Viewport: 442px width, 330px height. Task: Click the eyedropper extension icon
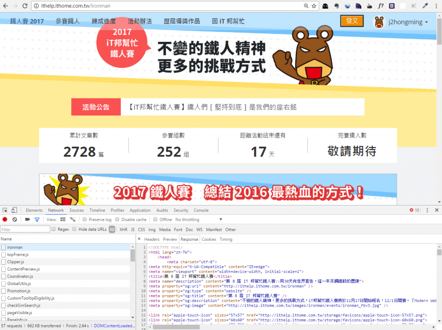coord(425,6)
